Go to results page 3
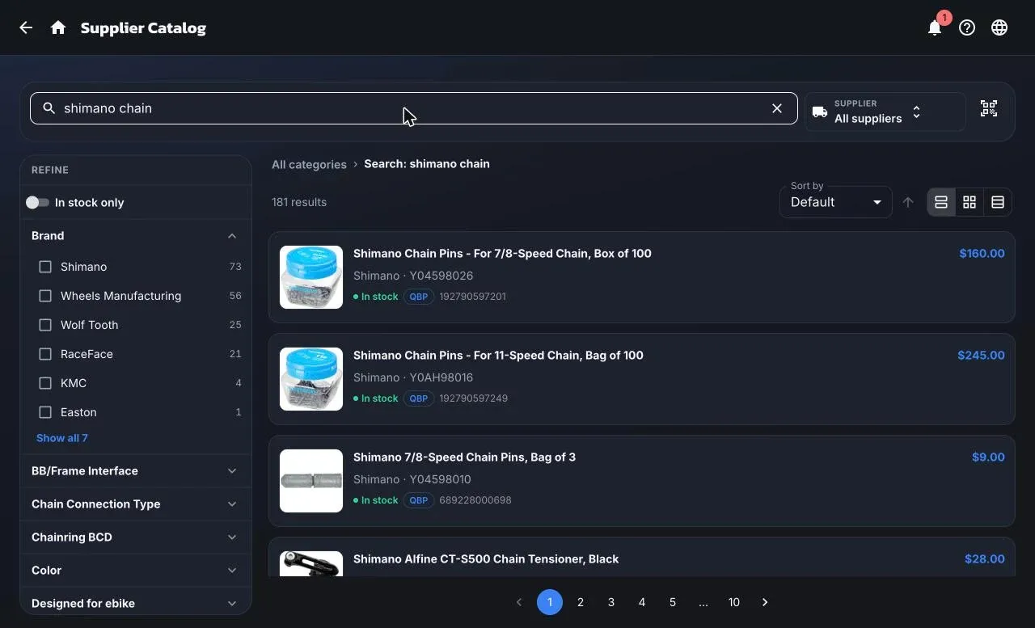The height and width of the screenshot is (628, 1035). pyautogui.click(x=611, y=602)
